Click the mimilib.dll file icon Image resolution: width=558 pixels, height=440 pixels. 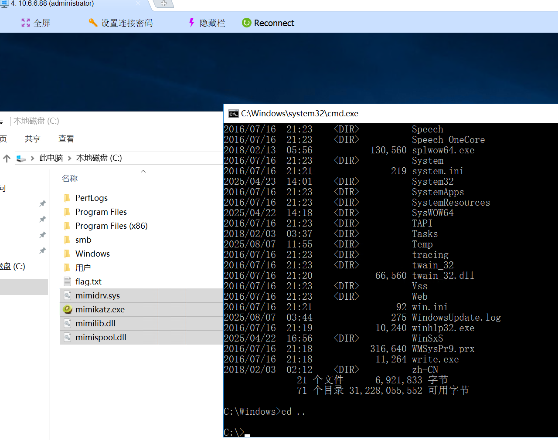67,323
